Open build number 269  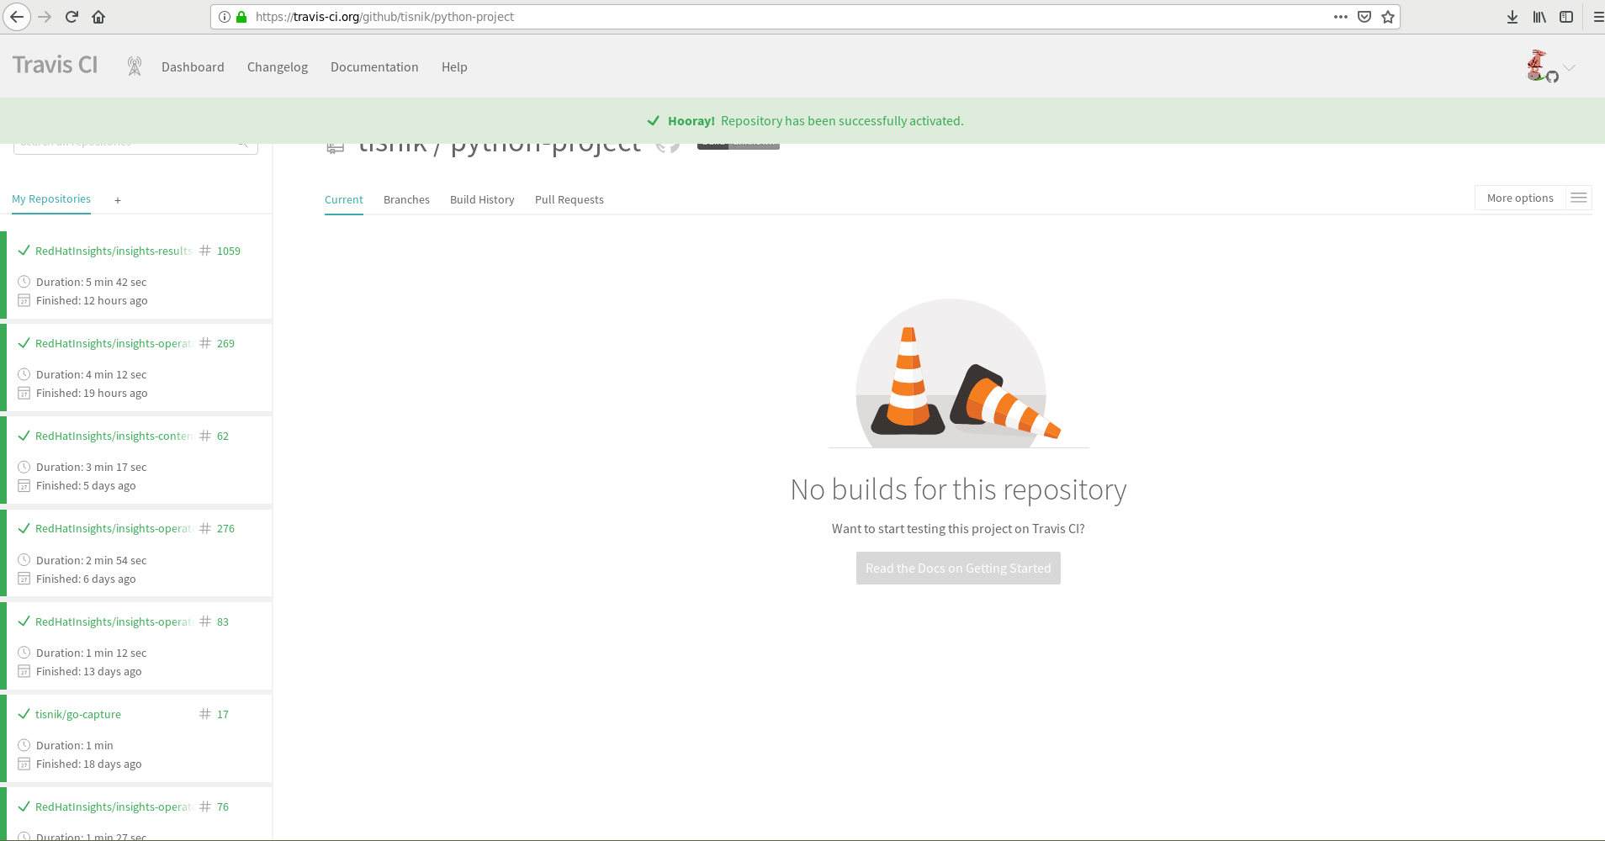tap(225, 343)
